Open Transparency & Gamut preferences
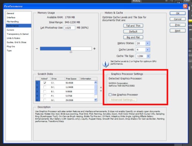 click(x=18, y=34)
